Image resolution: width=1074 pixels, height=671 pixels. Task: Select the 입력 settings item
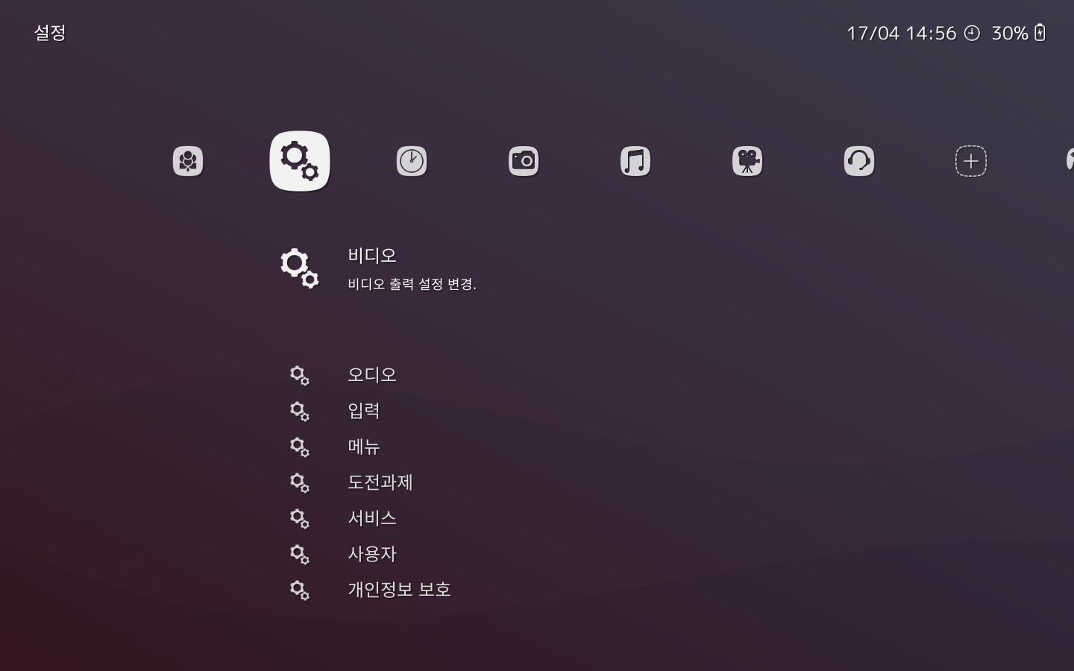pyautogui.click(x=364, y=411)
